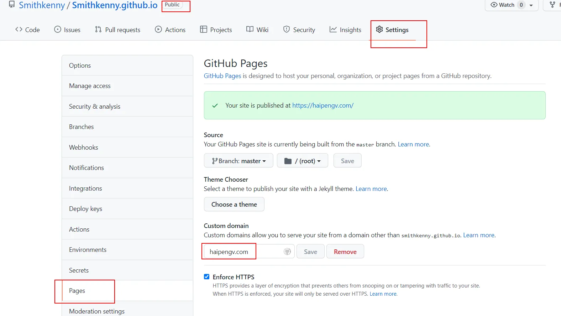561x316 pixels.
Task: Click the status icon inside custom domain field
Action: [x=287, y=252]
